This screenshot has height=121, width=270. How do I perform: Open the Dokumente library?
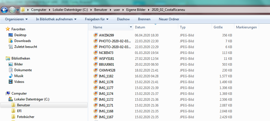tap(23, 70)
